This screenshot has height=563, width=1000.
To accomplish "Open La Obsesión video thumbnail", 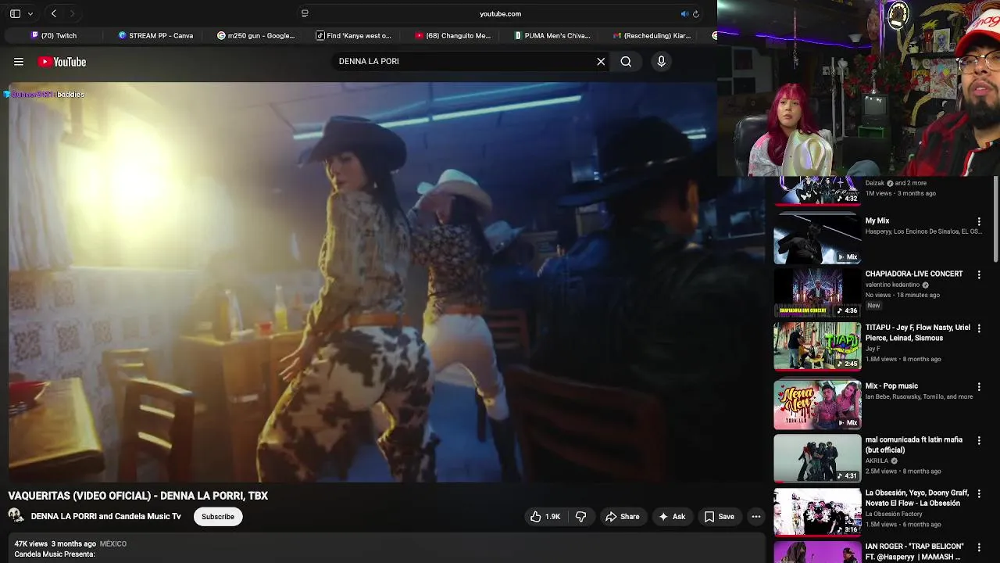I will [817, 511].
